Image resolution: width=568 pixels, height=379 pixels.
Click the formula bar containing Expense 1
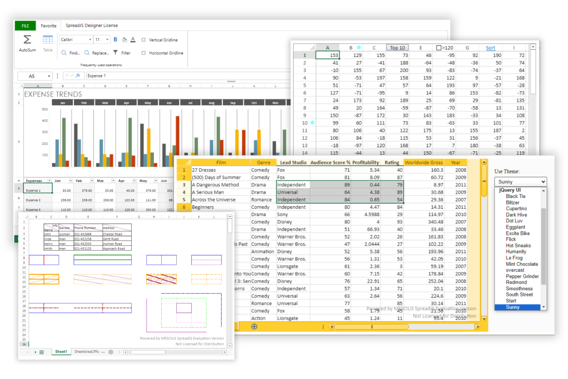coord(188,76)
